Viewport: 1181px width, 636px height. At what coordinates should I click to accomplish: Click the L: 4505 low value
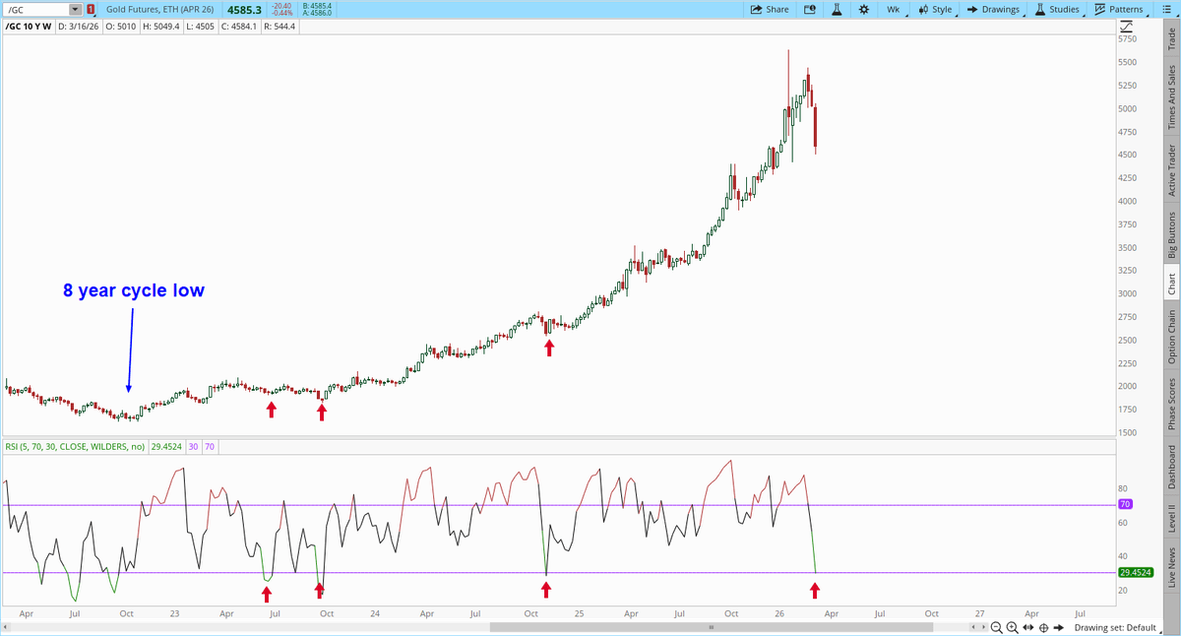[203, 27]
